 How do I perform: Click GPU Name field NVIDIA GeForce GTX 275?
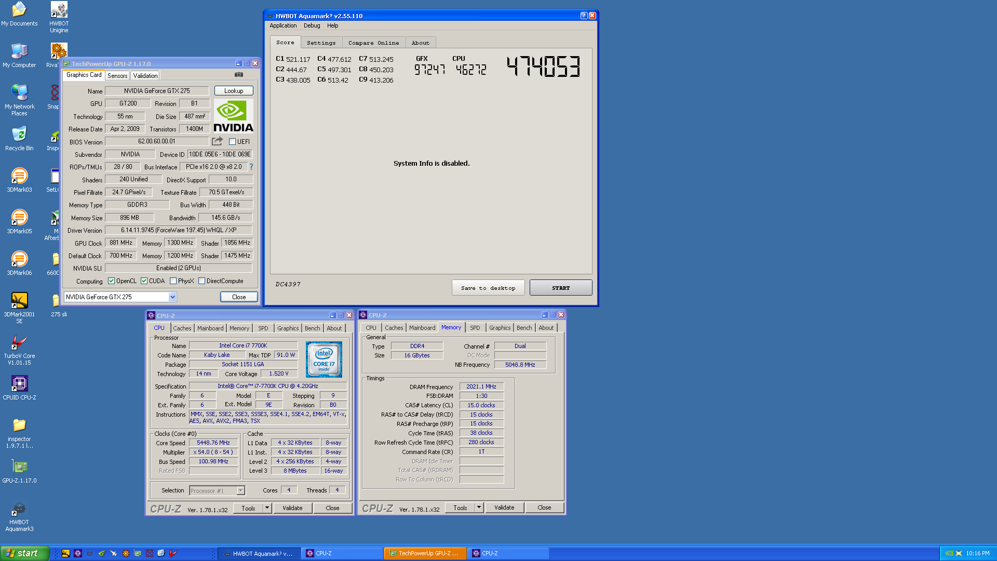pyautogui.click(x=157, y=91)
